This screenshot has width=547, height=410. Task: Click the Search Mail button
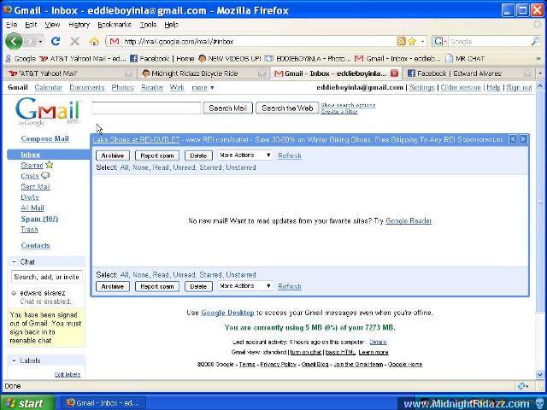[228, 108]
